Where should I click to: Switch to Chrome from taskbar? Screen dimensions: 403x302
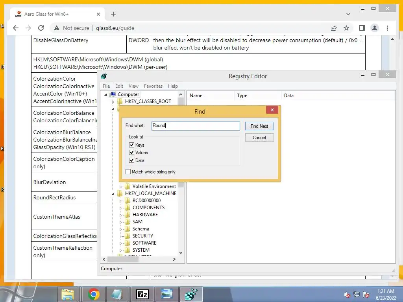[x=93, y=294]
